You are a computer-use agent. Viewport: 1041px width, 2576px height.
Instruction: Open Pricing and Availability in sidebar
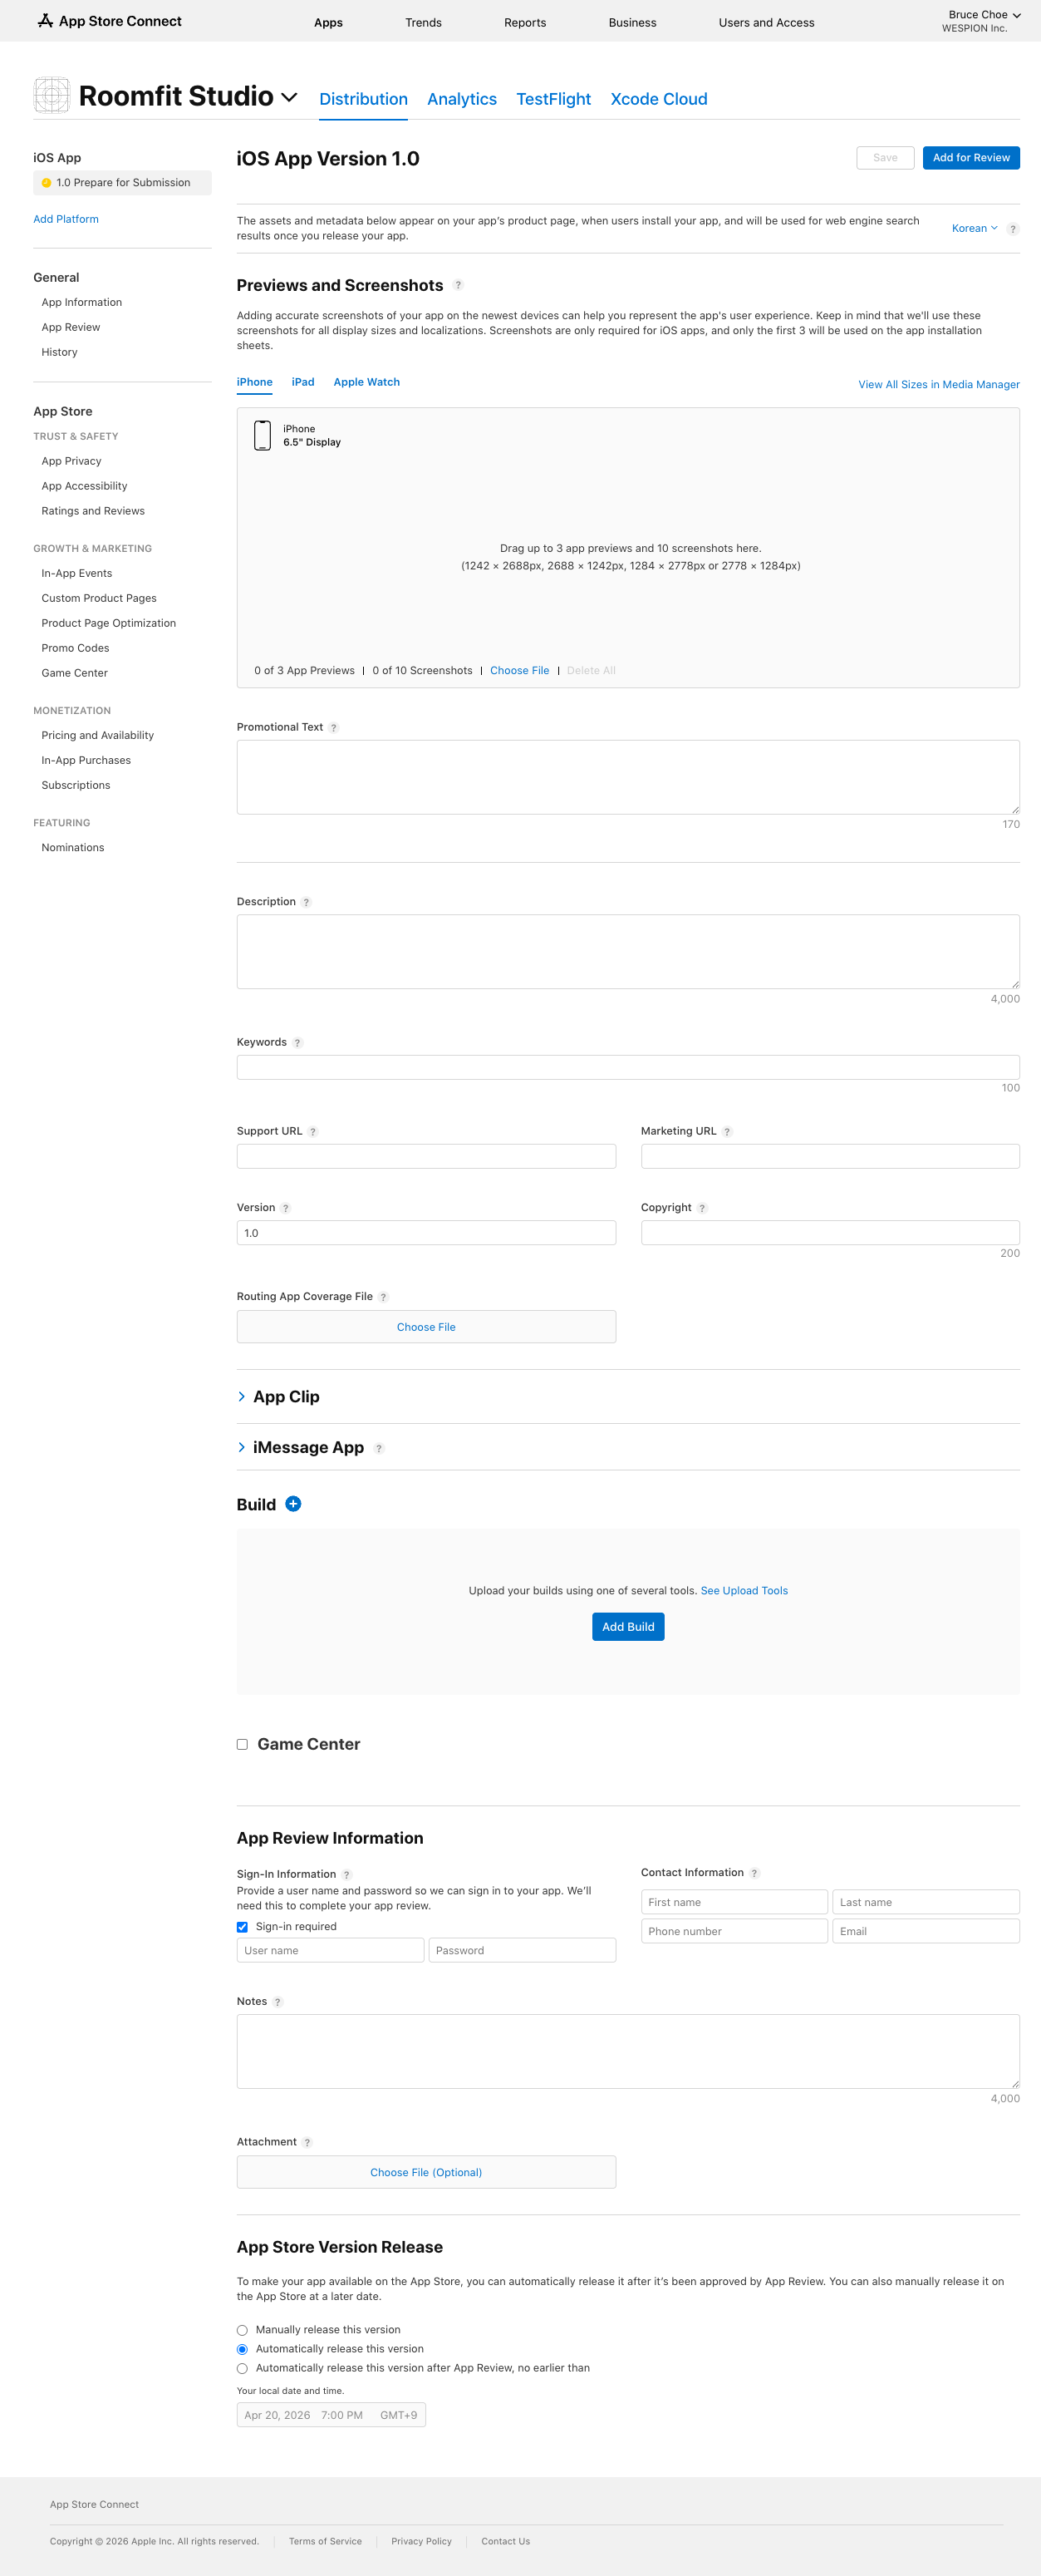point(98,735)
